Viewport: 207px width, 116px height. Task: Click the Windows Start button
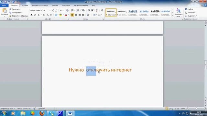(4, 113)
